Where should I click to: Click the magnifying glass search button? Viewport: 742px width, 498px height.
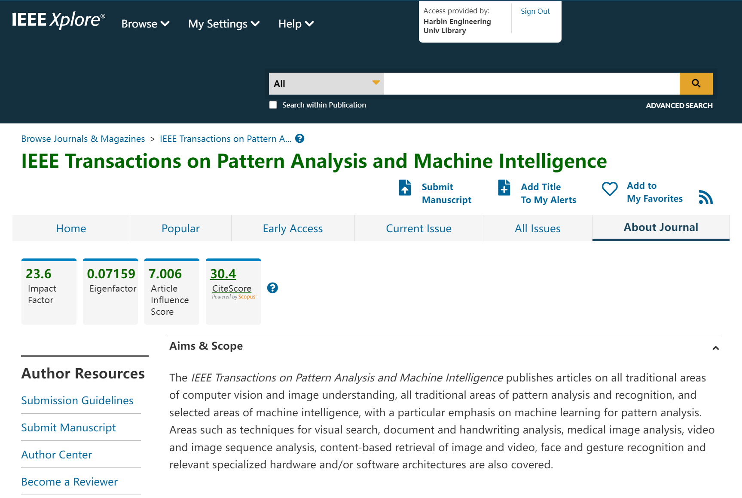tap(696, 83)
